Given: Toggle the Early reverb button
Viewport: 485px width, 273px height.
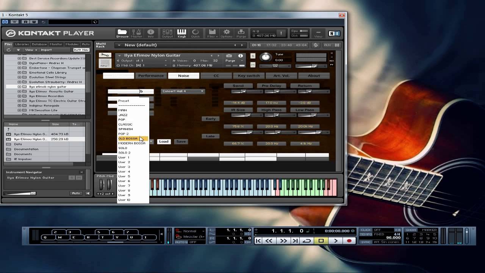Looking at the screenshot, I should tap(211, 119).
